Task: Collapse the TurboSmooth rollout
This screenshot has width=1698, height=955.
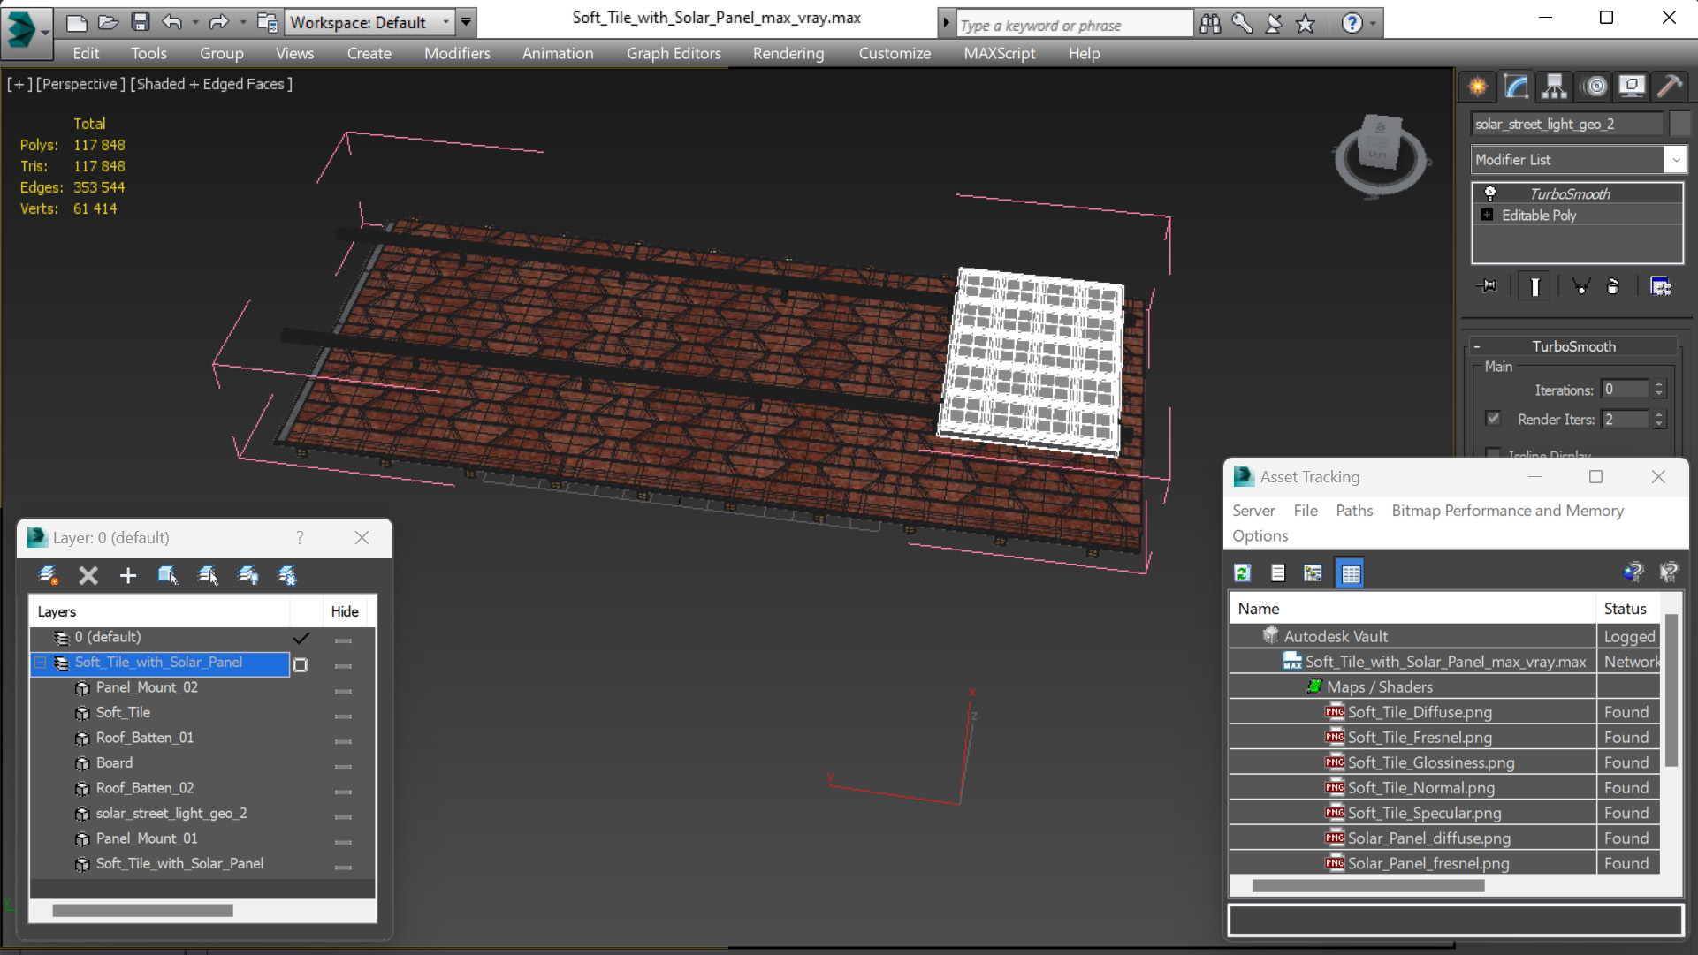Action: click(1476, 346)
